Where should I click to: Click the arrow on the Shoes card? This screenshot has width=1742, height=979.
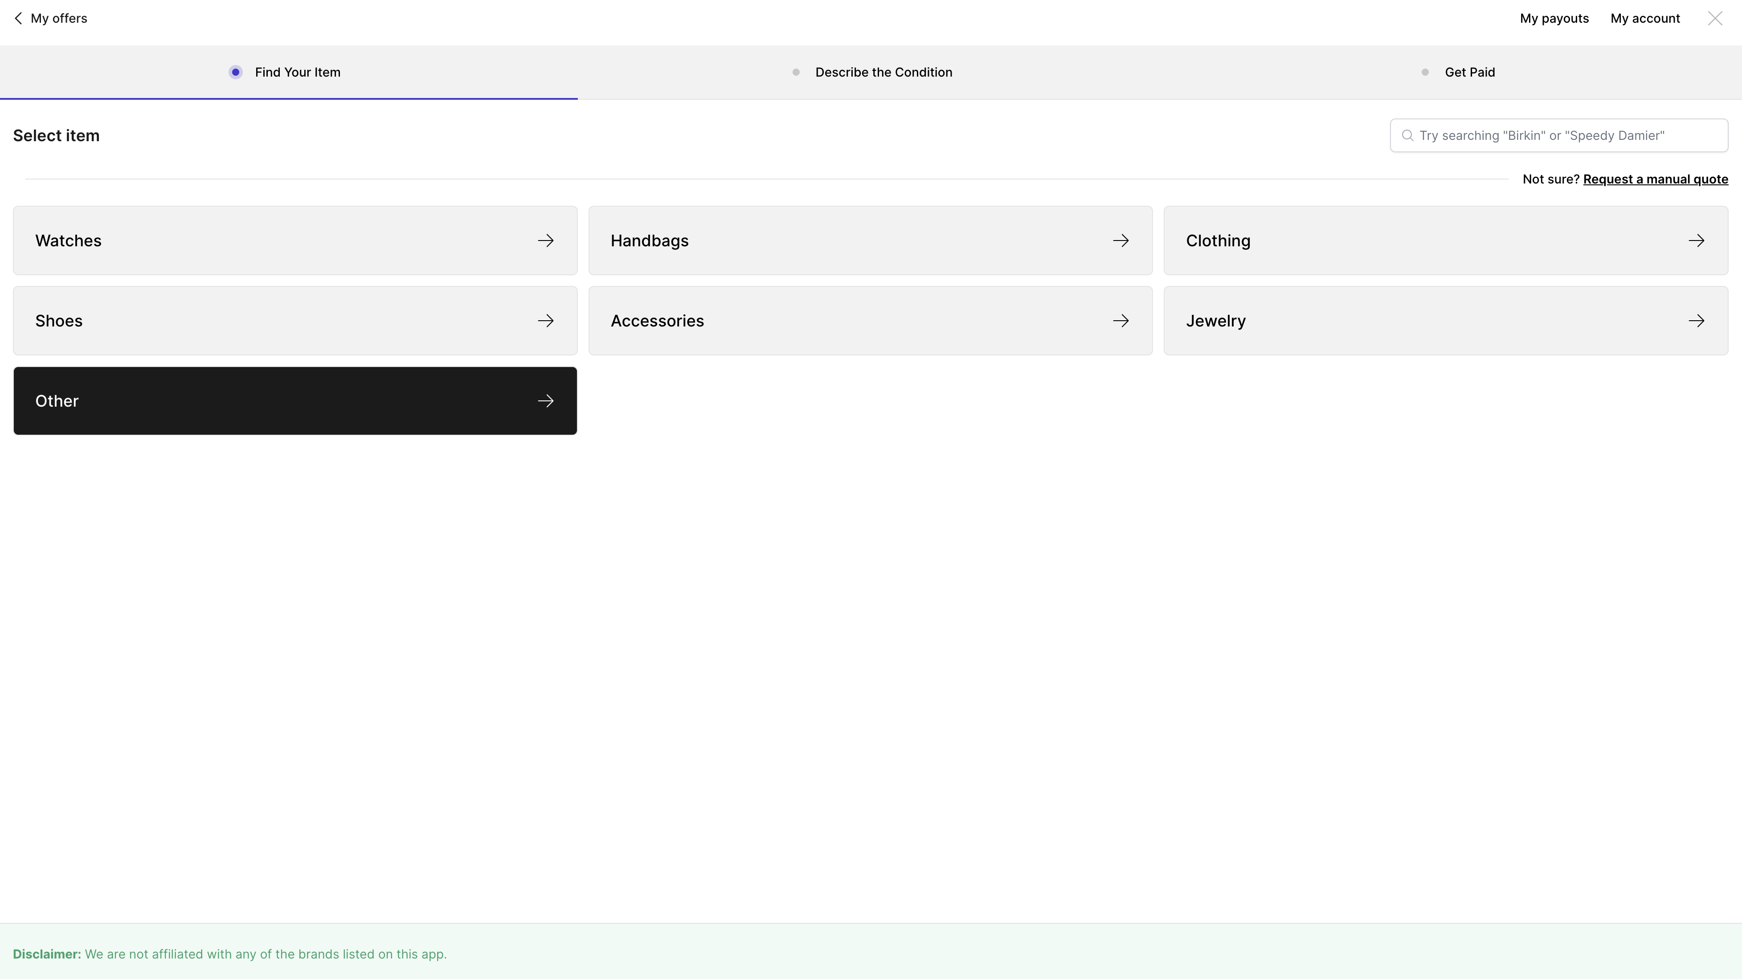point(546,321)
